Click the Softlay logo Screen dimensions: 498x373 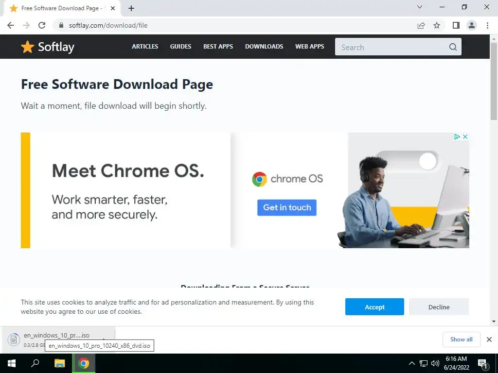(x=48, y=47)
